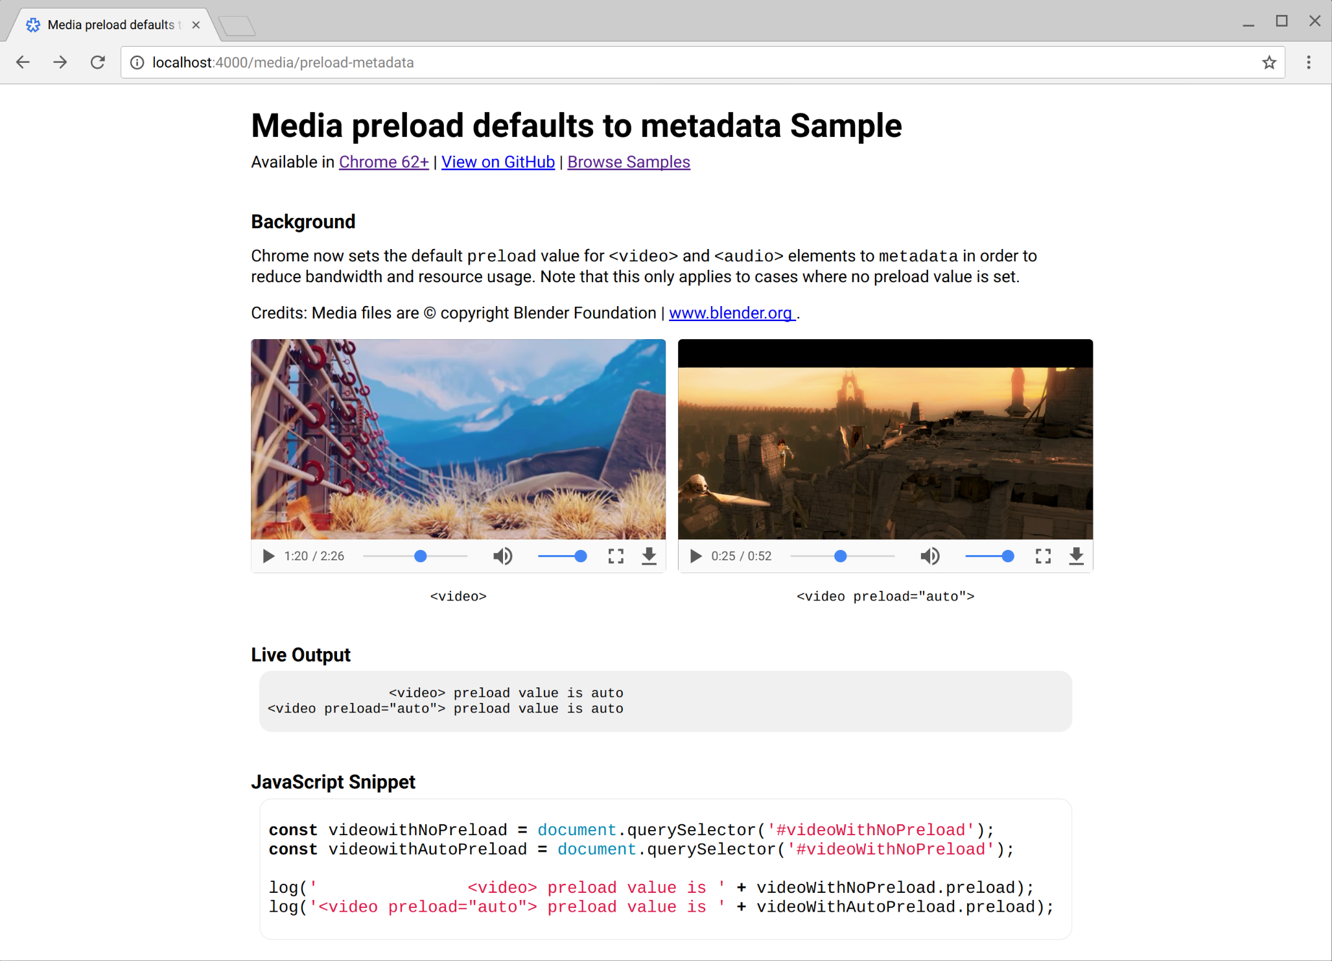
Task: Click the "<video preload="auto">" caption under second video
Action: coord(885,597)
